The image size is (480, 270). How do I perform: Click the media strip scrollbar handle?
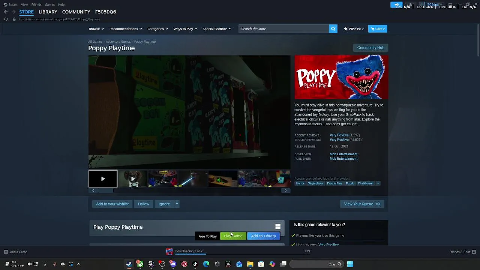tap(106, 190)
